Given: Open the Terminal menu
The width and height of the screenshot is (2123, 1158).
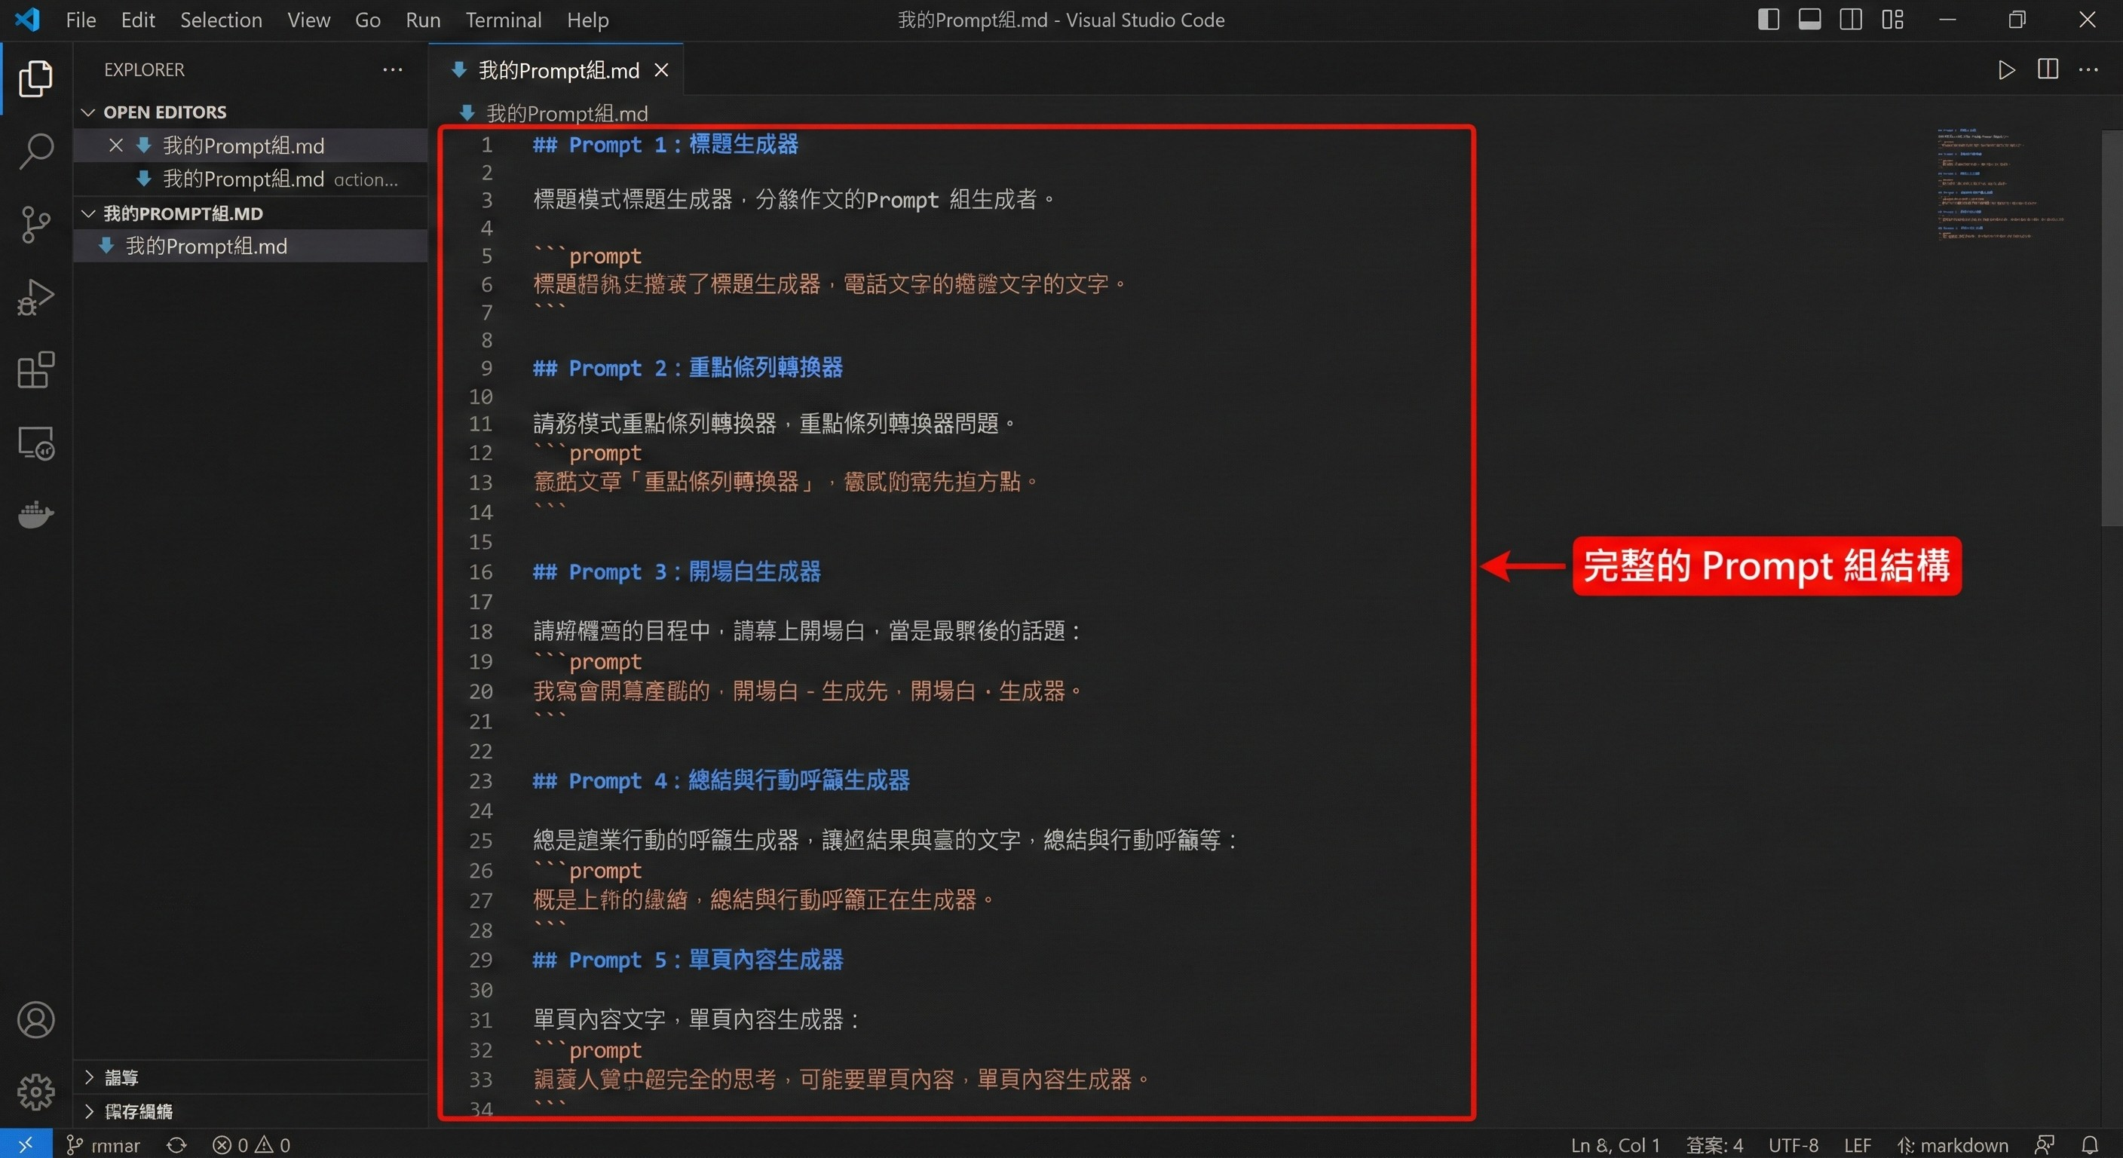Looking at the screenshot, I should (503, 20).
